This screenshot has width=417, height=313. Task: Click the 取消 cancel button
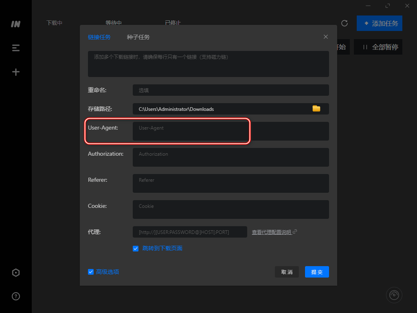coord(287,272)
